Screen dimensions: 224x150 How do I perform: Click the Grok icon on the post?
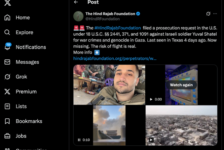pyautogui.click(x=208, y=14)
